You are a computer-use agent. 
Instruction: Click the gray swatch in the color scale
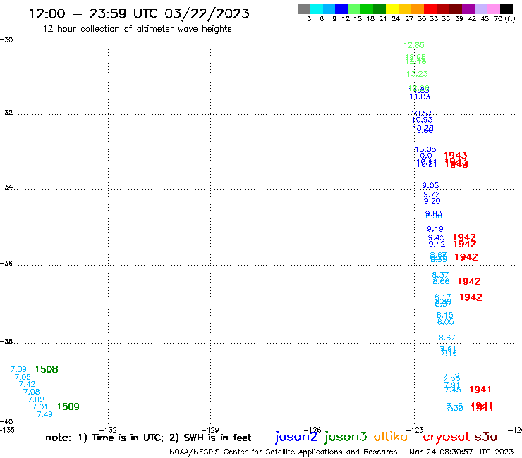click(x=304, y=8)
